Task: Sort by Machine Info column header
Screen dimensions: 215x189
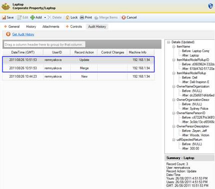Action: click(140, 52)
